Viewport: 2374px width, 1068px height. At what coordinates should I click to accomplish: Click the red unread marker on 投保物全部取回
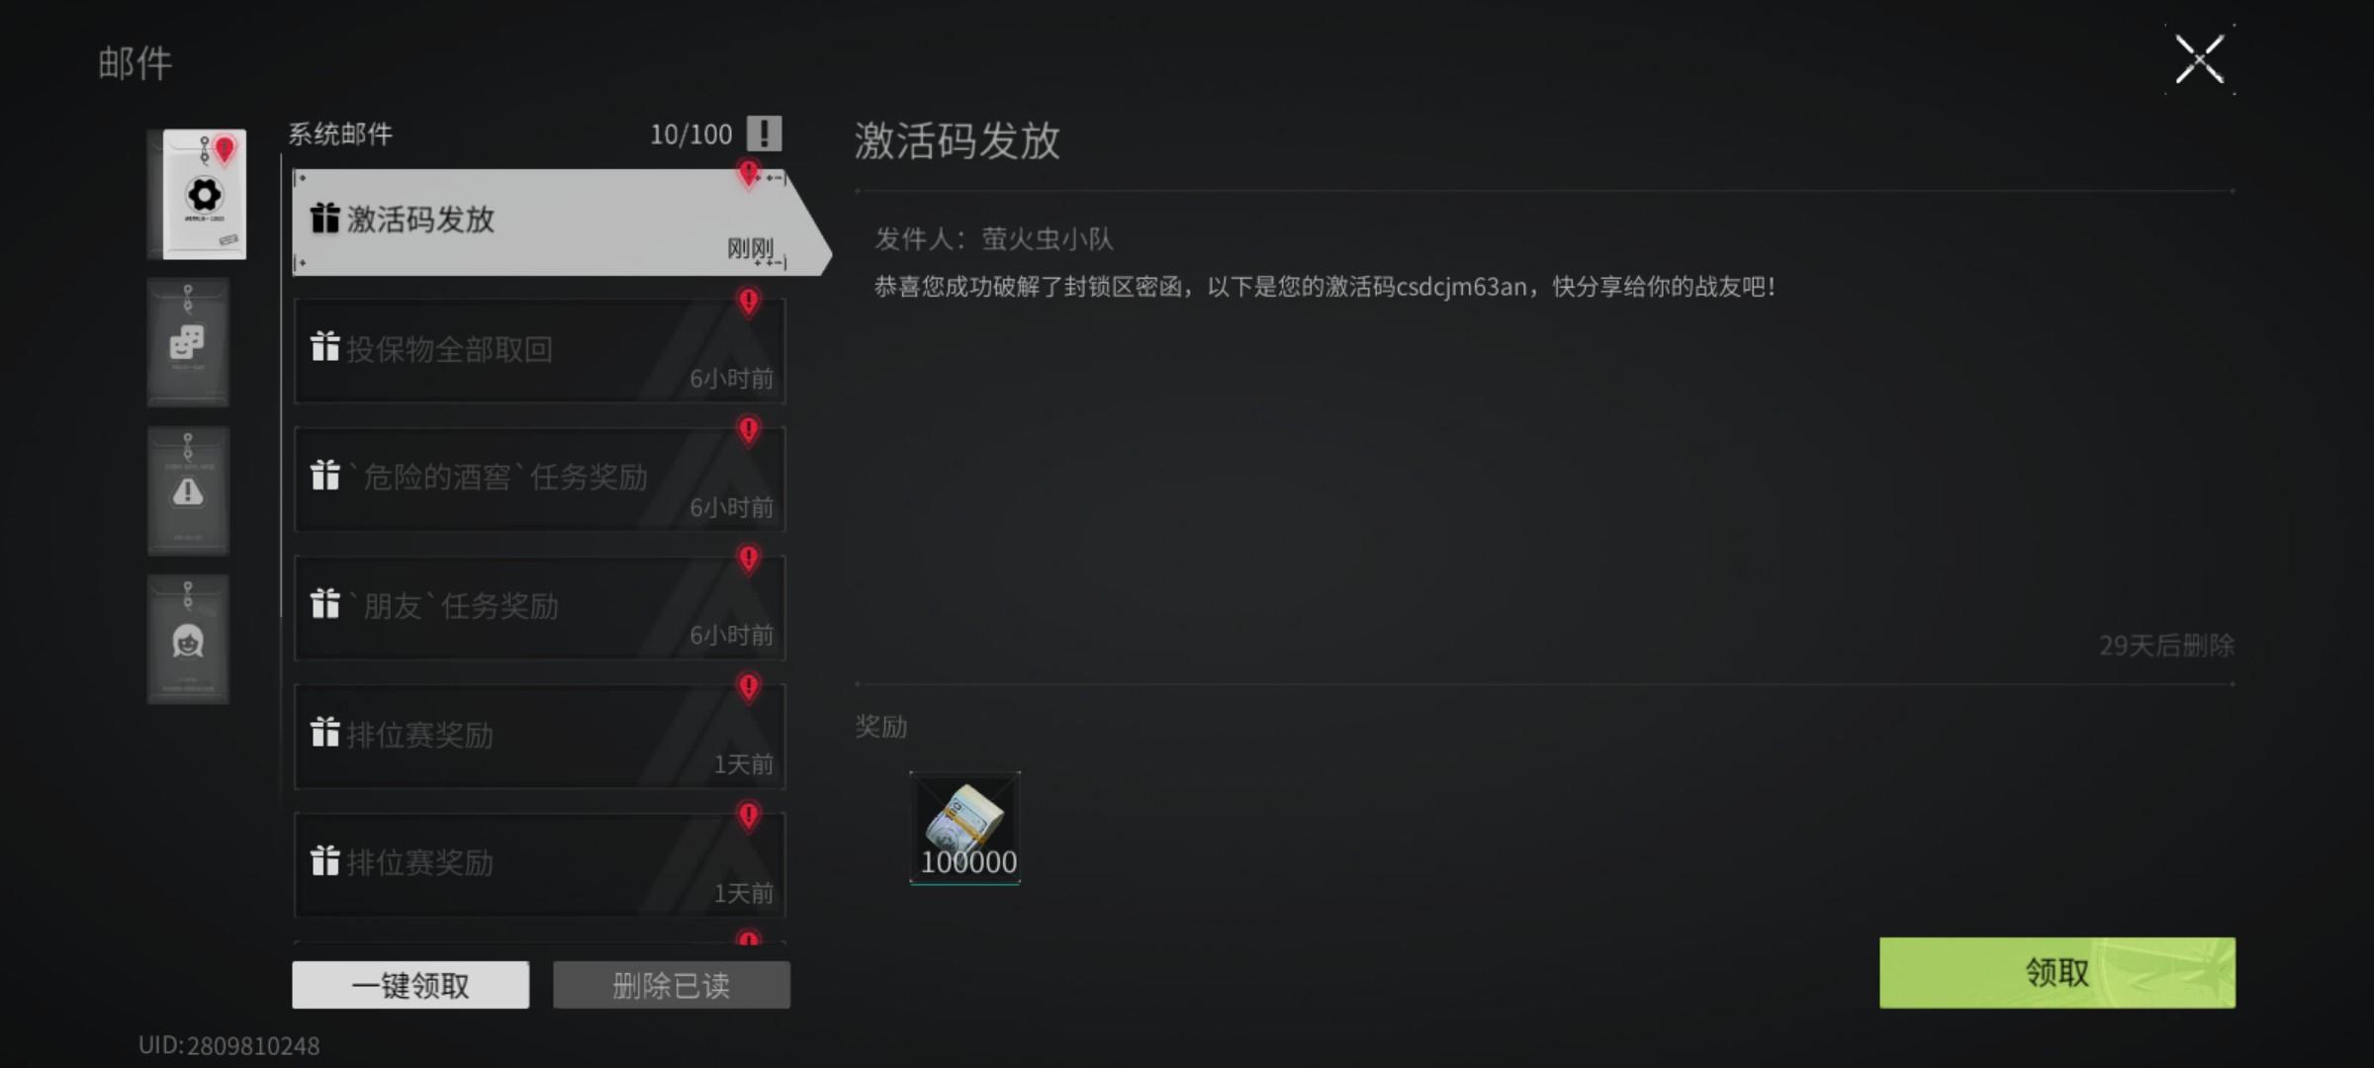749,301
